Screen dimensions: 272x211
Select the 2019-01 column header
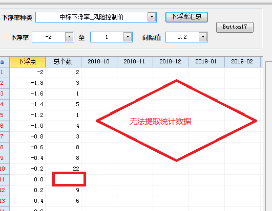pyautogui.click(x=206, y=62)
